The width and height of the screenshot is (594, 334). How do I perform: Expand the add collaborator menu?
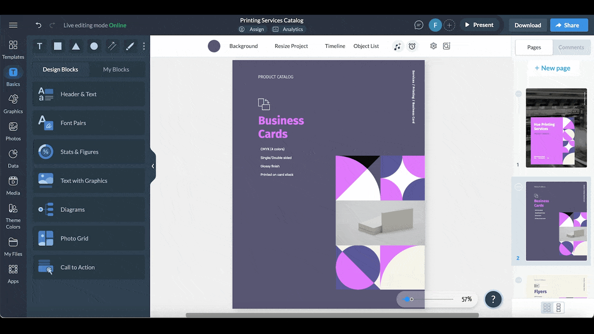449,25
